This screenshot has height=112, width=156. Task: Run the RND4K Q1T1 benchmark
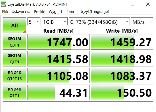tap(15, 92)
